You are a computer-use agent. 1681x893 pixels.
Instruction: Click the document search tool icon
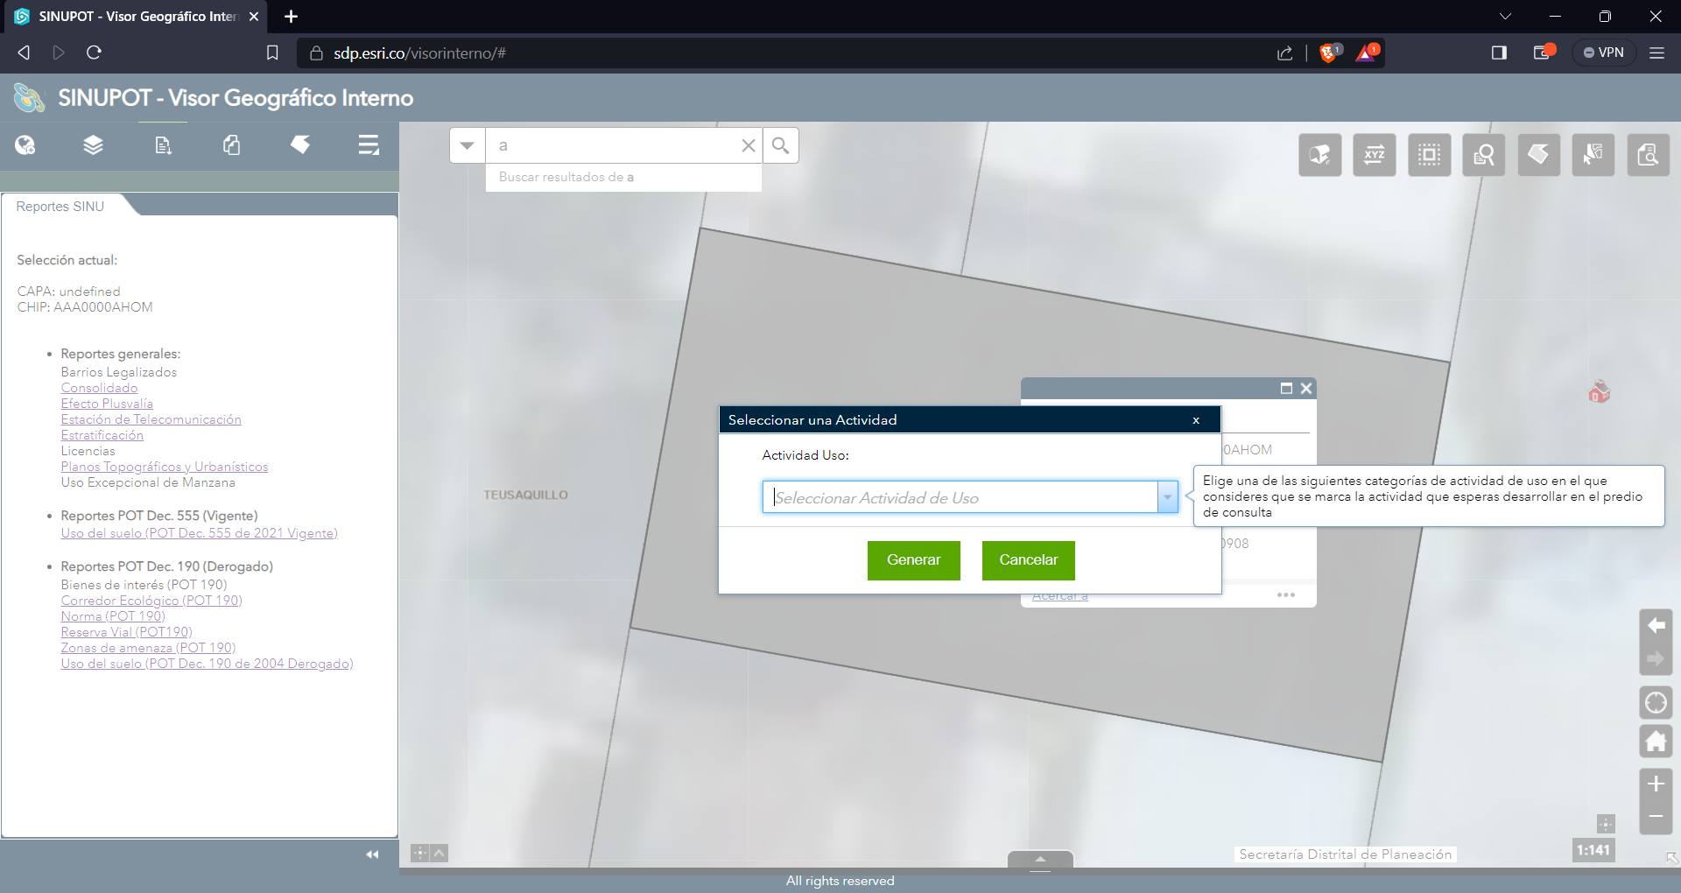pos(1648,155)
